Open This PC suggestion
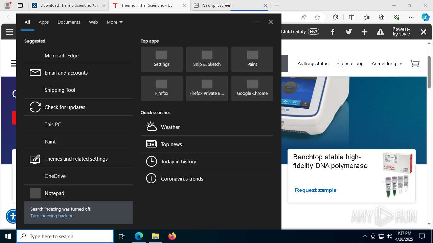The height and width of the screenshot is (243, 433). tap(78, 124)
